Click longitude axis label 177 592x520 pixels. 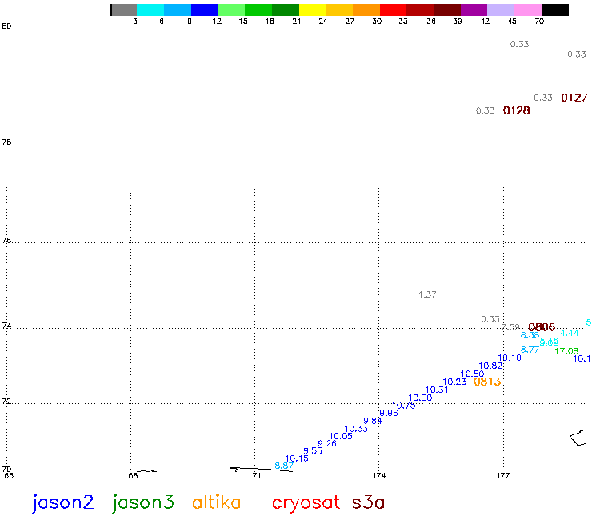pyautogui.click(x=503, y=476)
